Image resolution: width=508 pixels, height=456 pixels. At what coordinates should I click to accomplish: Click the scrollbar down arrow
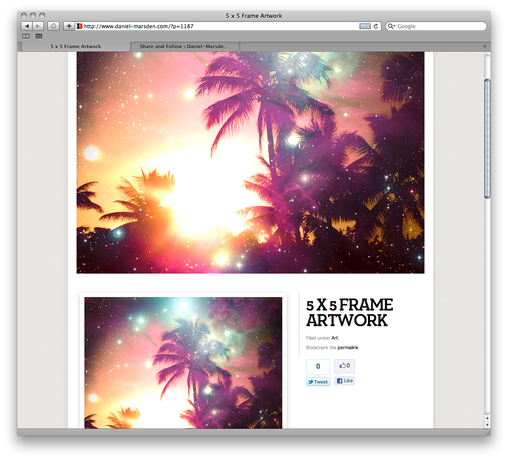pyautogui.click(x=487, y=425)
